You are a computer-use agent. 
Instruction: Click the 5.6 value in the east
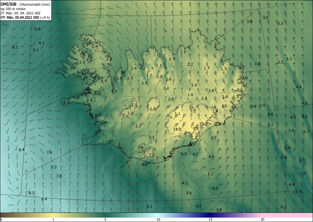284,157
